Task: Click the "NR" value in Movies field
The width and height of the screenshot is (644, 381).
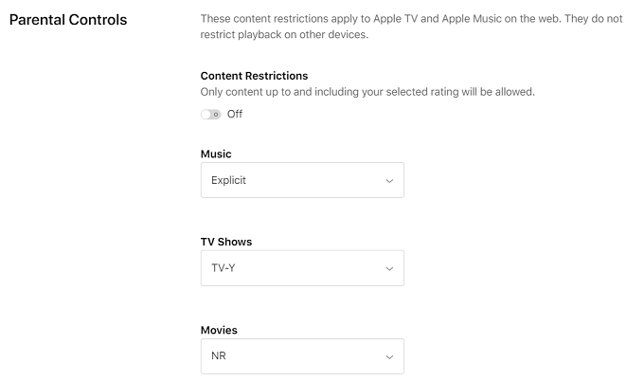Action: click(x=219, y=356)
